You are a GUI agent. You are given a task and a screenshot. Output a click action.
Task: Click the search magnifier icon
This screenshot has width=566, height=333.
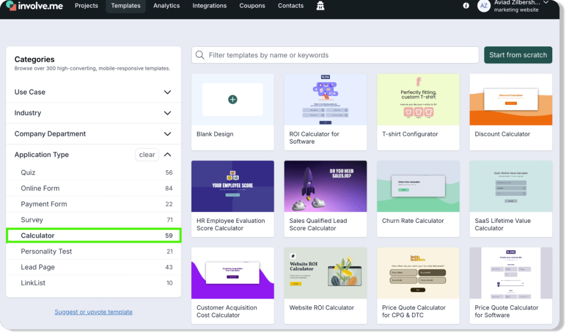tap(200, 55)
